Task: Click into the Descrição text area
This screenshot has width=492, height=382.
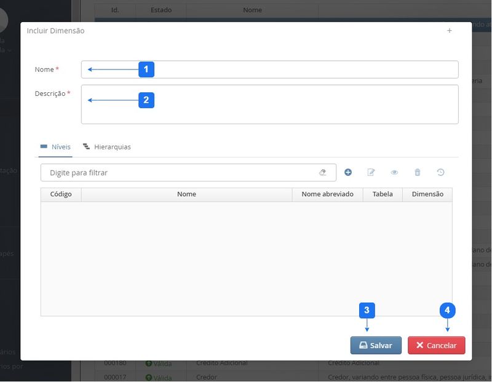Action: (x=269, y=105)
